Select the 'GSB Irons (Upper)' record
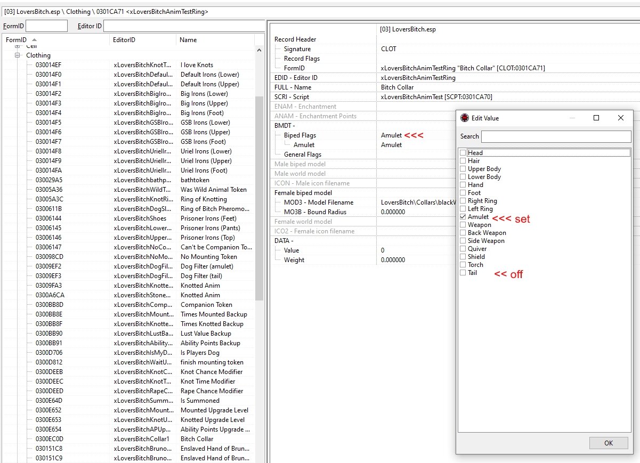 pyautogui.click(x=128, y=132)
